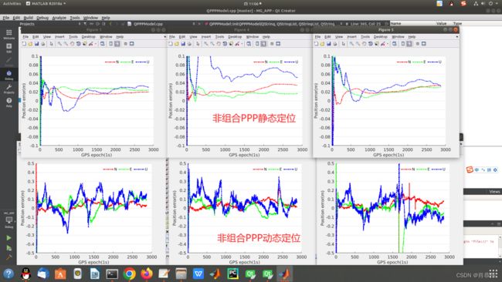Open Desktop menu in Figure 5
Screen dimensions: 502x282
tap(380, 37)
